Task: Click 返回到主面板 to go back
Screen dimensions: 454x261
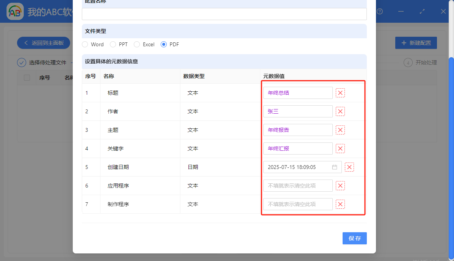Action: tap(43, 42)
